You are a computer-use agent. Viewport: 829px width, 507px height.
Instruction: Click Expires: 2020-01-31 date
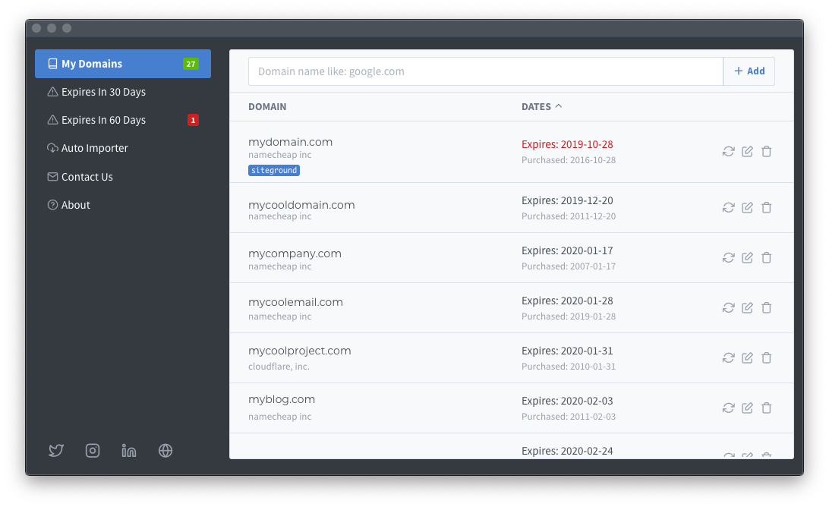567,351
